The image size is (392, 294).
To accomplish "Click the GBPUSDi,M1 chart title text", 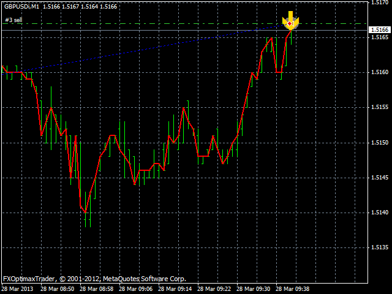I will tap(22, 7).
